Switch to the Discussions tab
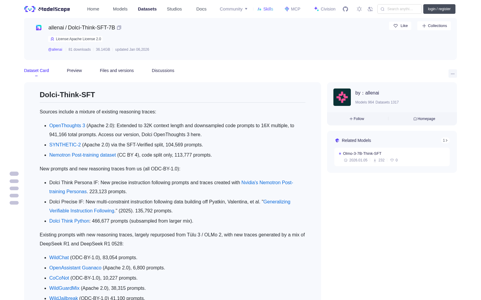Viewport: 481px width, 300px height. tap(163, 70)
